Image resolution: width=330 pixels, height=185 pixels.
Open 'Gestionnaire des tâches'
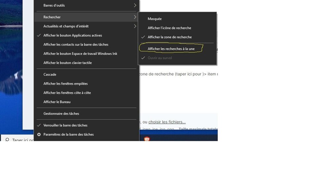click(61, 114)
